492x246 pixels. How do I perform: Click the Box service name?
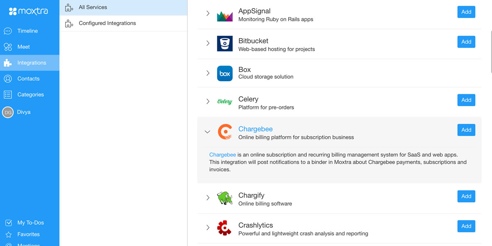[x=245, y=70]
